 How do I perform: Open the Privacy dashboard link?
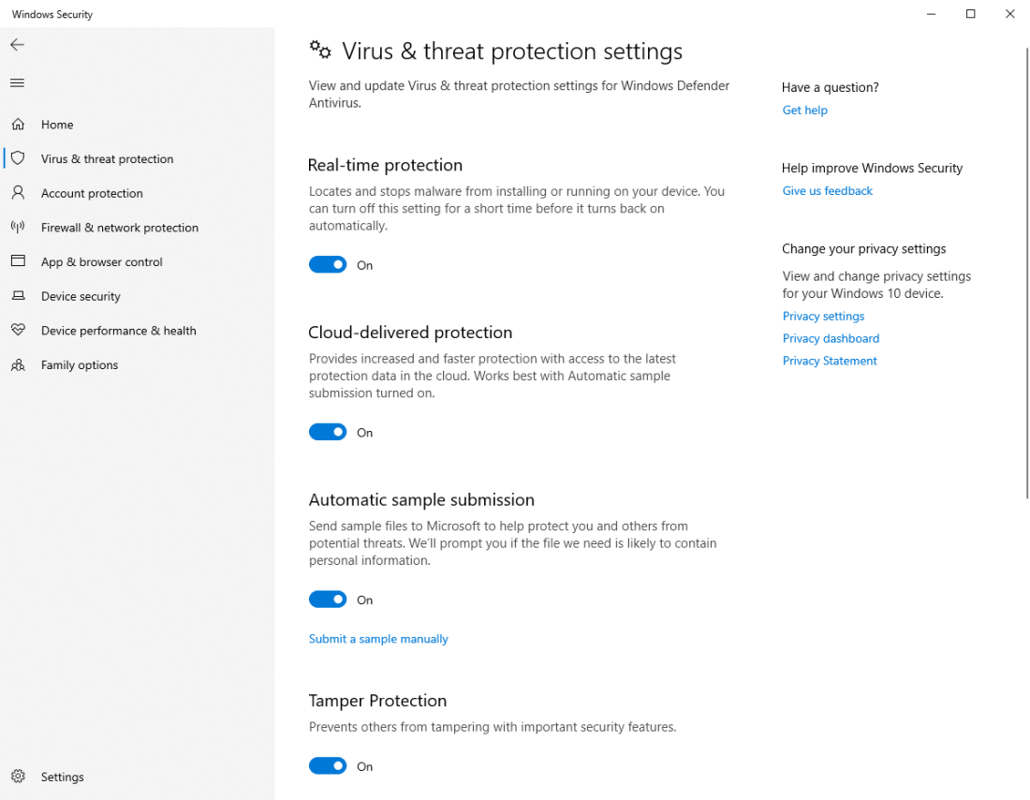tap(831, 338)
